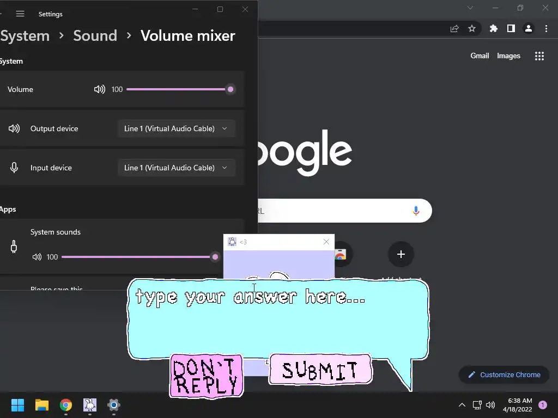Screen dimensions: 558x418
Task: Adjust System sounds volume slider
Action: [140, 257]
